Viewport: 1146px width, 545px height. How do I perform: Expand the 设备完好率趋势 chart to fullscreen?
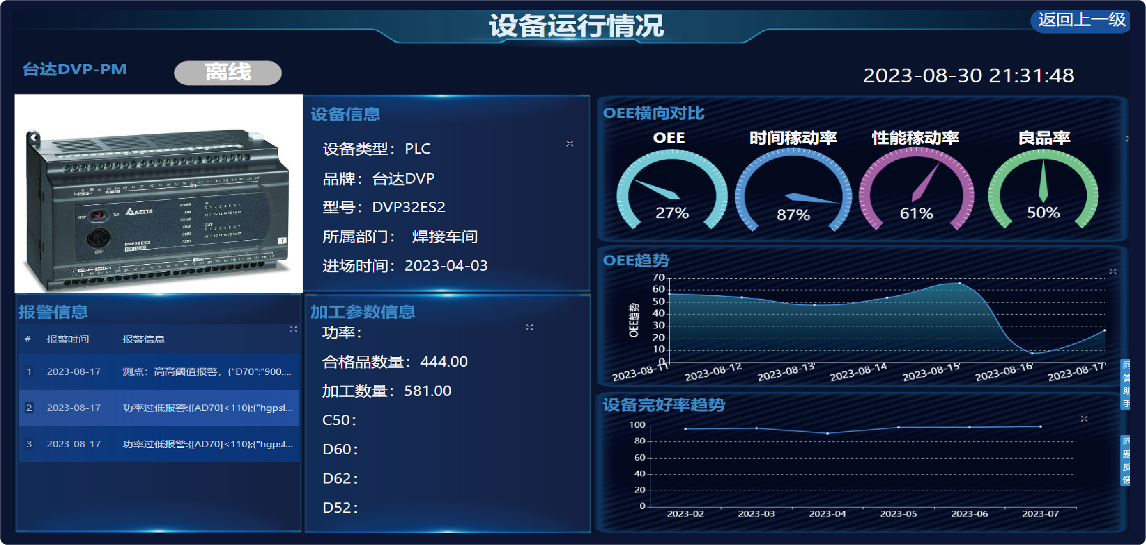(x=1084, y=419)
